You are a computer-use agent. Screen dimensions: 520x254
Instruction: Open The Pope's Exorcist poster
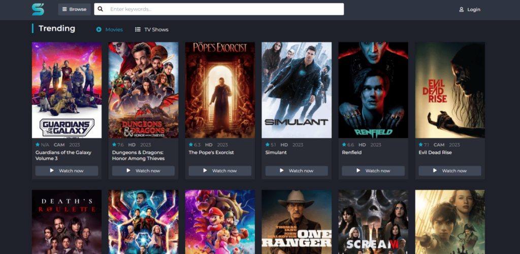pyautogui.click(x=220, y=90)
